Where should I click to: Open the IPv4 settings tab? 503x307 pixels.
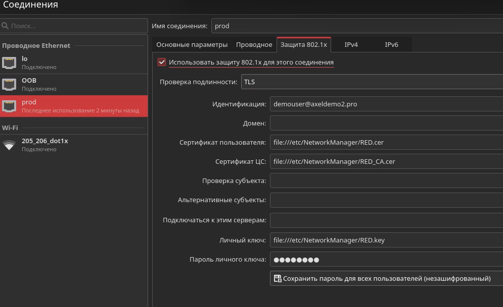(351, 45)
